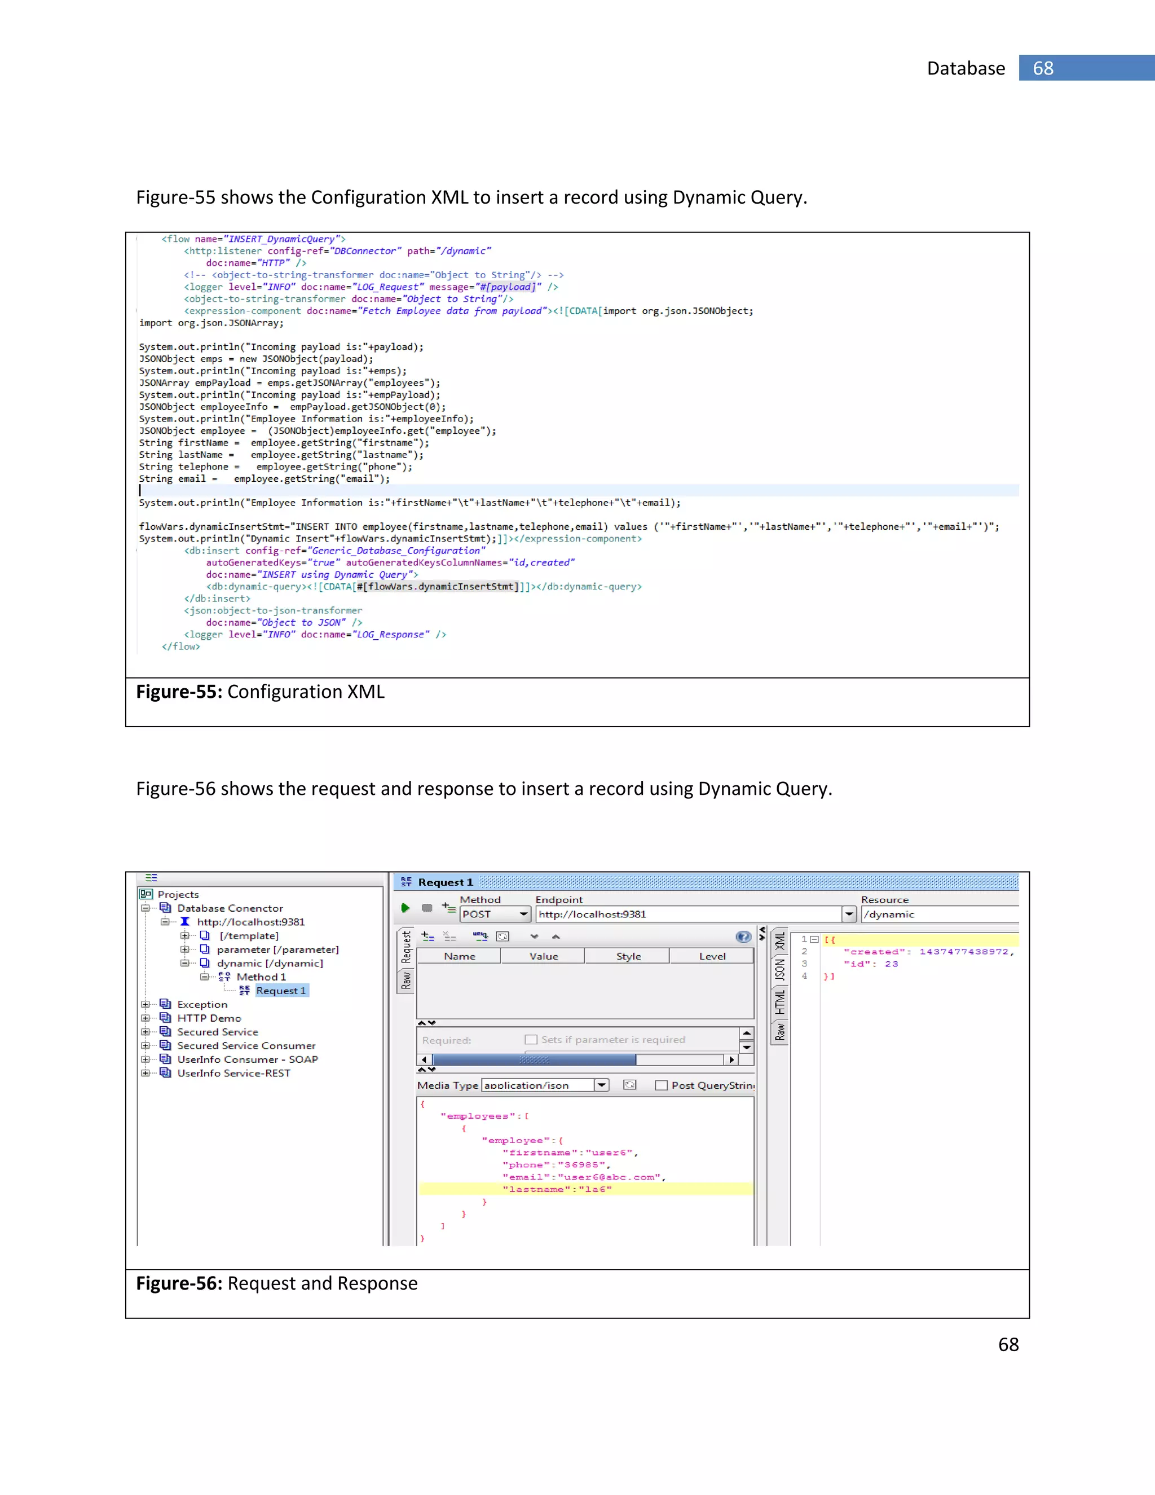Select Secured Service Consumer project
The image size is (1155, 1495).
[246, 1045]
